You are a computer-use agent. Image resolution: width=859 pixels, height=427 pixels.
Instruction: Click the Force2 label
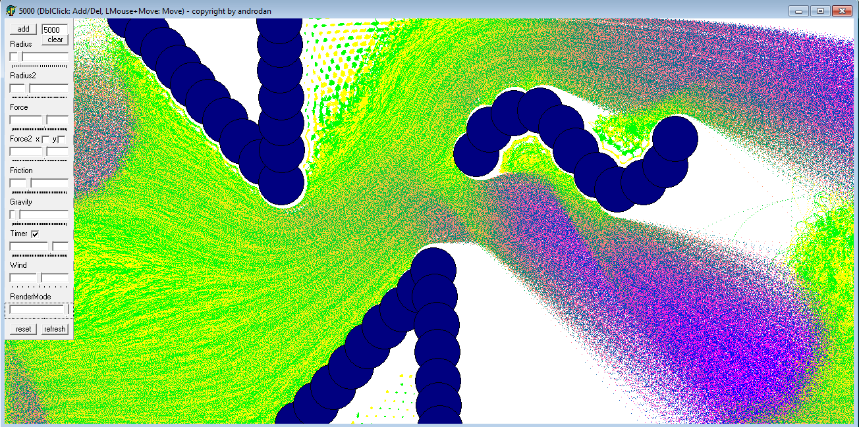coord(20,139)
